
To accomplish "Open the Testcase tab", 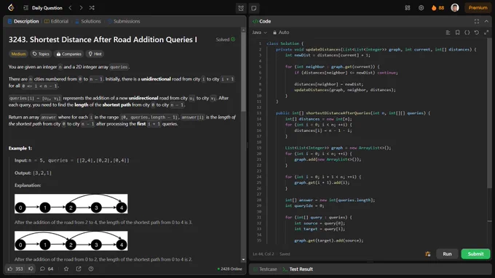I will pos(265,269).
